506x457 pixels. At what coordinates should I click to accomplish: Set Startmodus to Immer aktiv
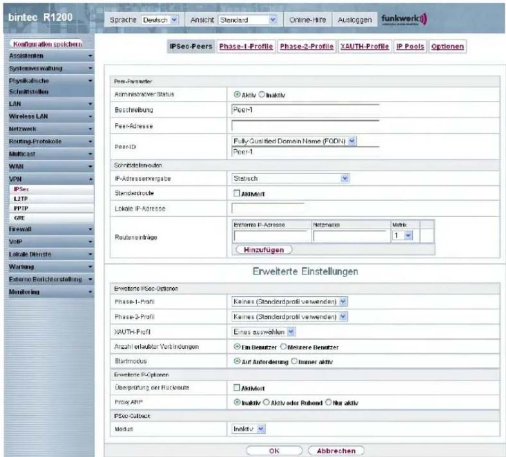294,361
